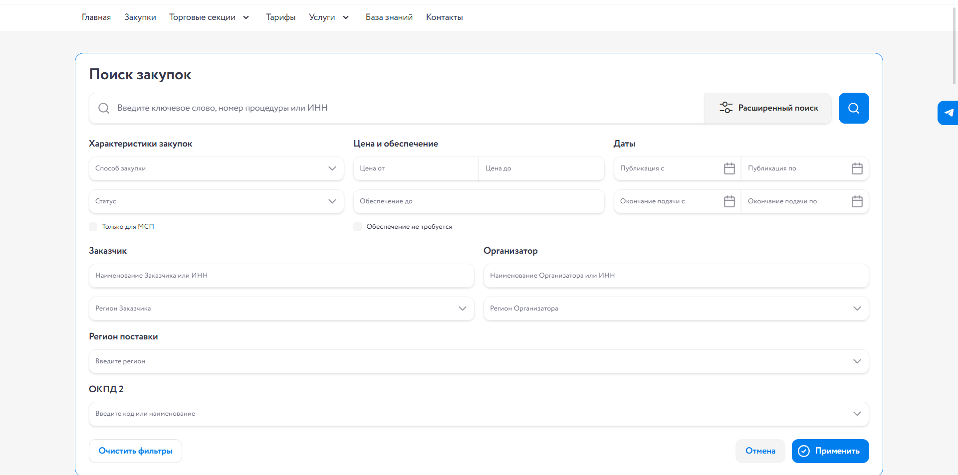Tick the Только для МСП checkbox
The height and width of the screenshot is (475, 958).
click(93, 227)
